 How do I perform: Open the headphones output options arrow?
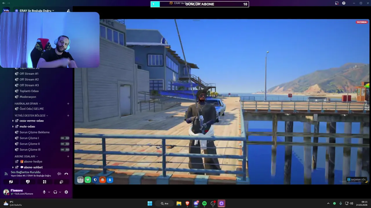tap(60, 192)
